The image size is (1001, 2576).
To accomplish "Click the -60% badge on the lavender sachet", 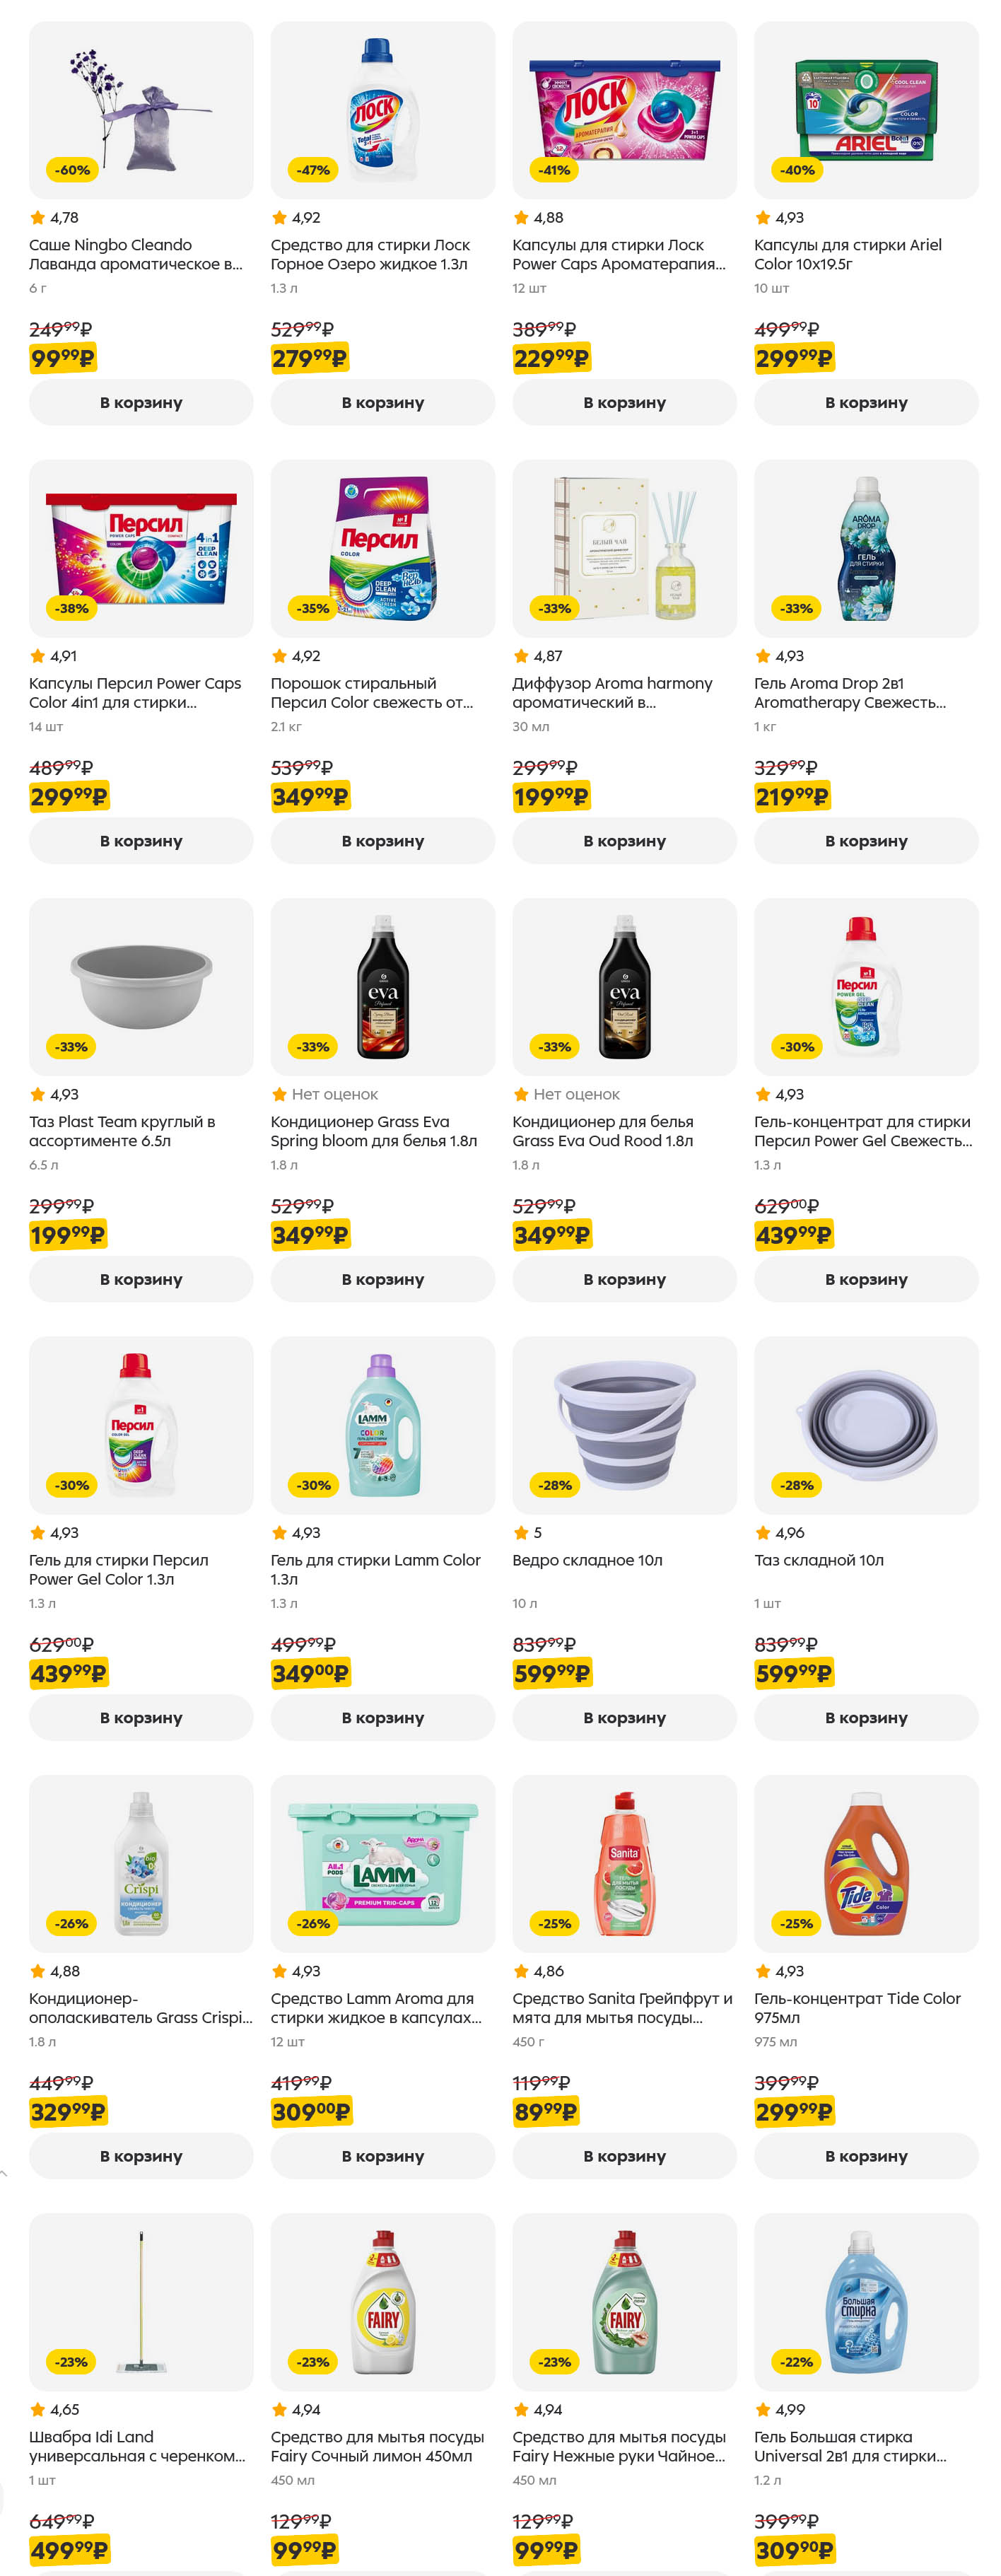I will click(x=72, y=170).
